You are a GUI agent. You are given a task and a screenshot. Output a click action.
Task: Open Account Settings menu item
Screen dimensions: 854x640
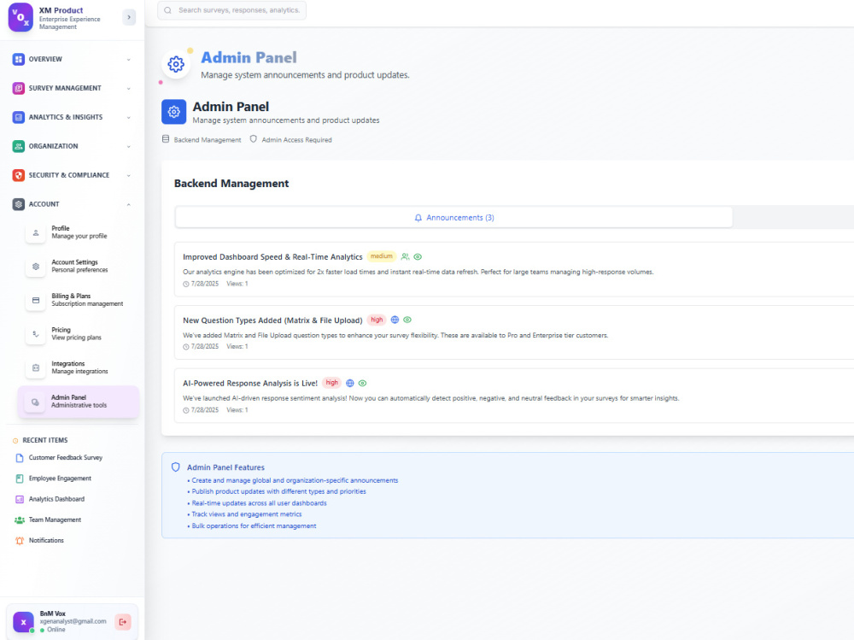tap(79, 267)
